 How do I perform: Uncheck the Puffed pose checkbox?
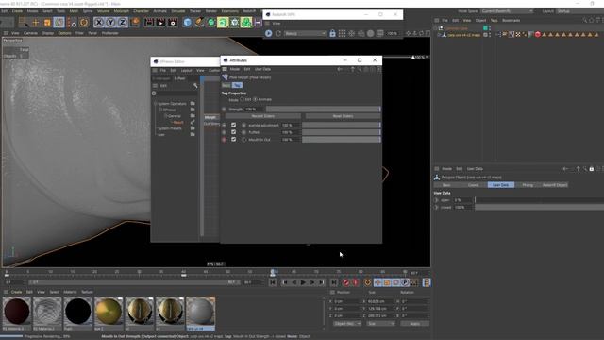pyautogui.click(x=233, y=132)
